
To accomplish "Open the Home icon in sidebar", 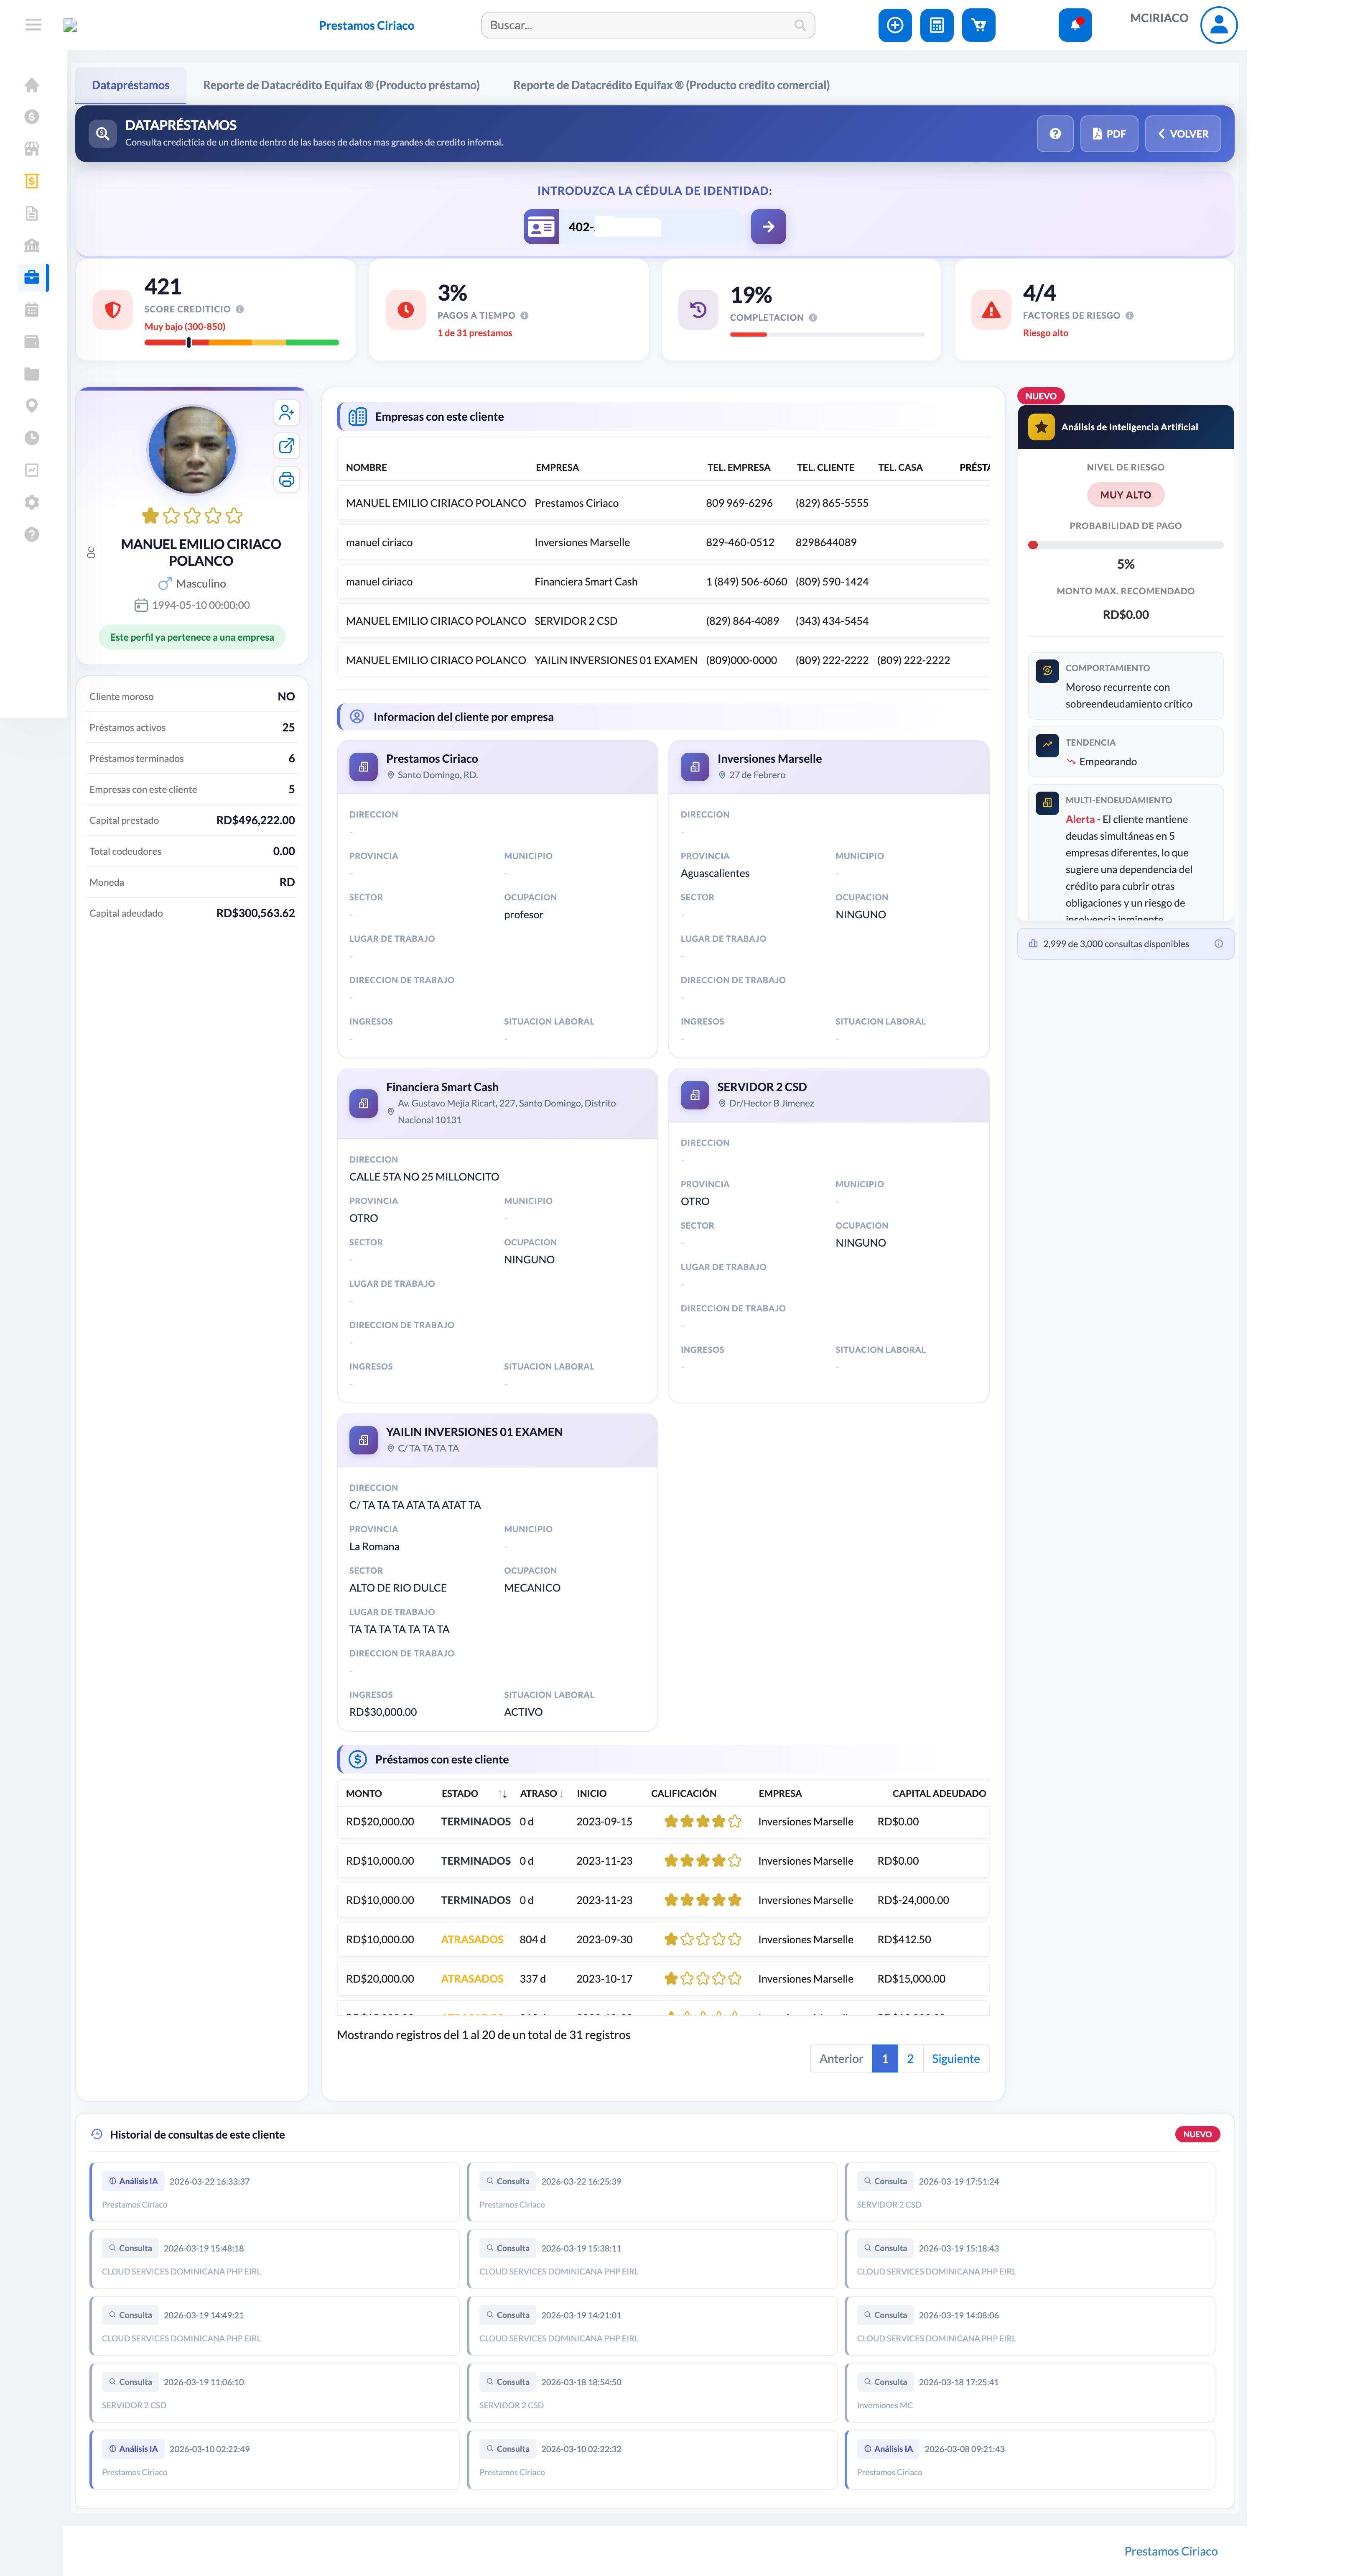I will click(32, 85).
